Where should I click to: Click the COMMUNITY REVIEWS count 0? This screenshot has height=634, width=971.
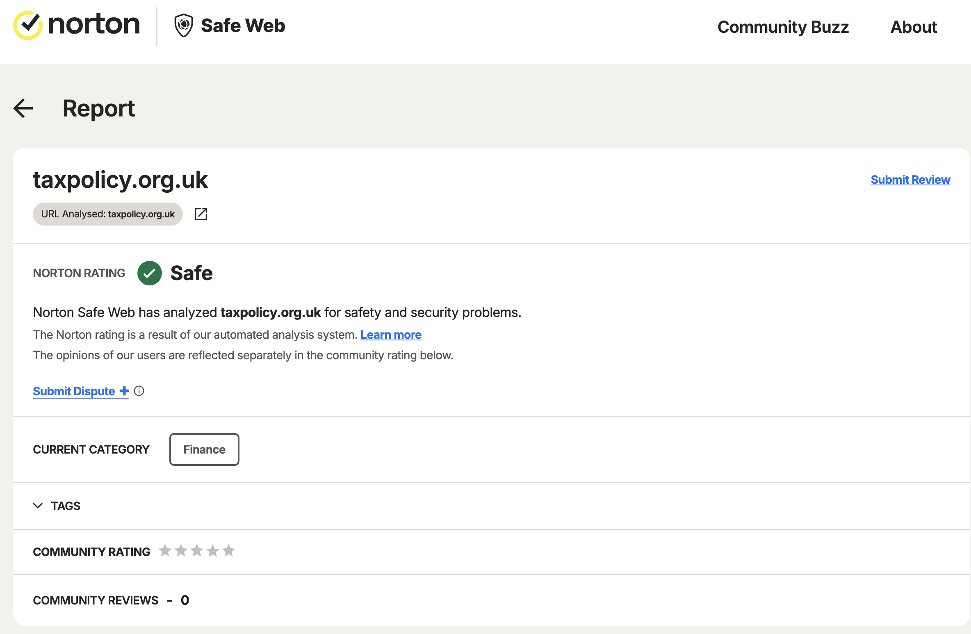(185, 600)
